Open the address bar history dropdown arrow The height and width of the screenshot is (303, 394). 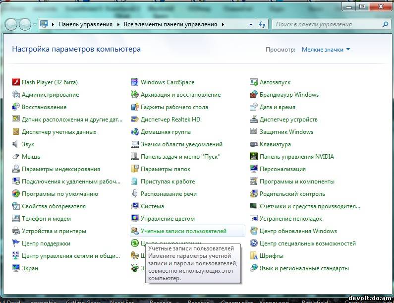tap(251, 25)
